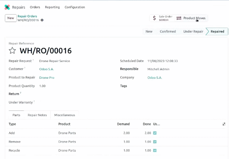Toggle Used checkbox in the Remove row
The image size is (229, 159).
[155, 142]
